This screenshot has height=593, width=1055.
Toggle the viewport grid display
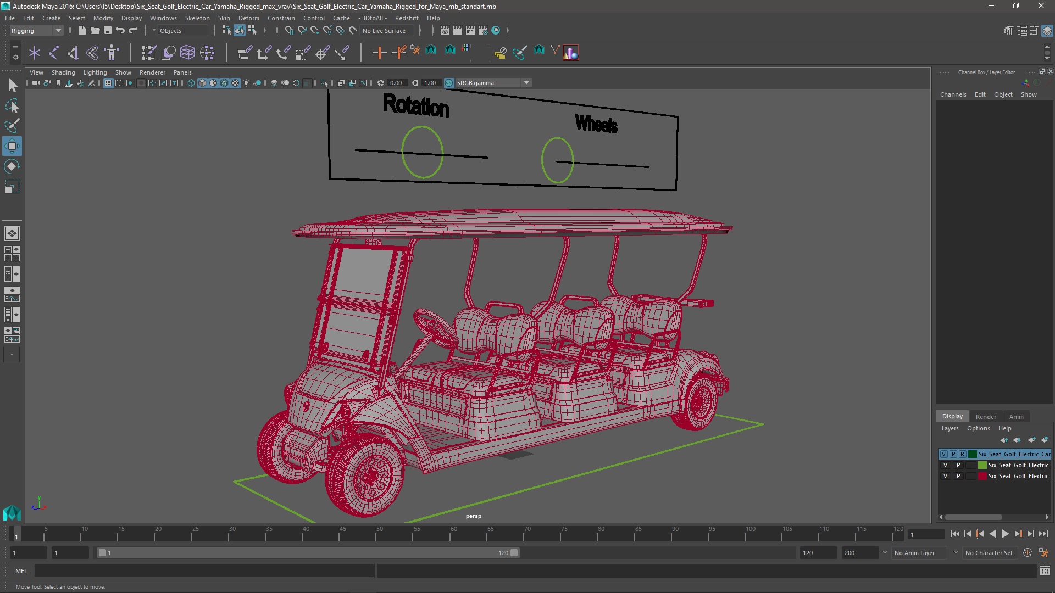click(108, 83)
